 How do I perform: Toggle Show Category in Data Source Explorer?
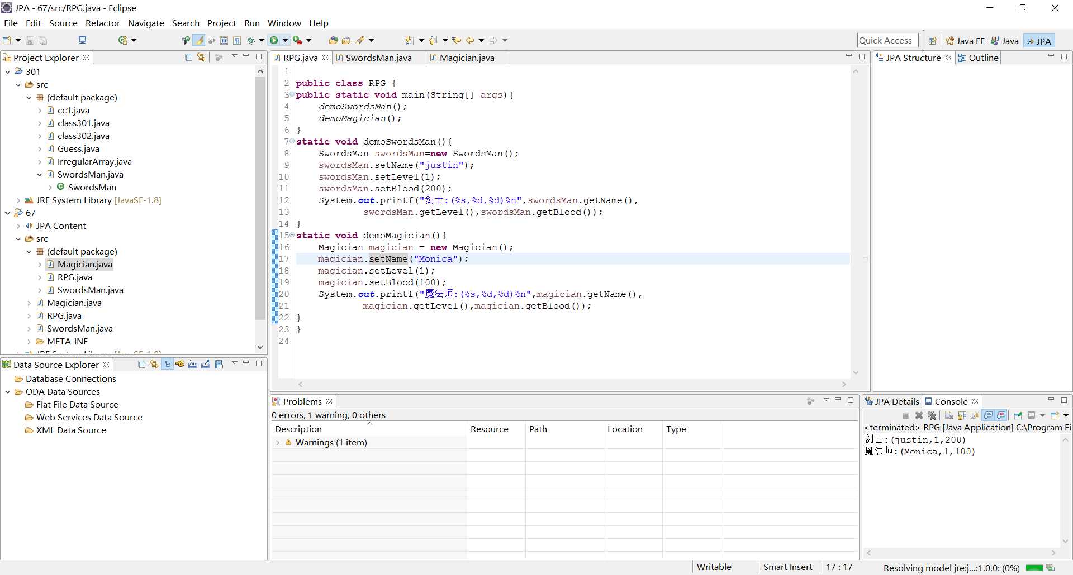coord(168,364)
